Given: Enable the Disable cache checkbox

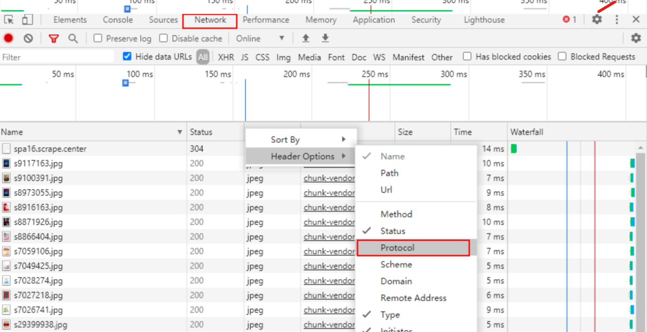Looking at the screenshot, I should pyautogui.click(x=163, y=39).
